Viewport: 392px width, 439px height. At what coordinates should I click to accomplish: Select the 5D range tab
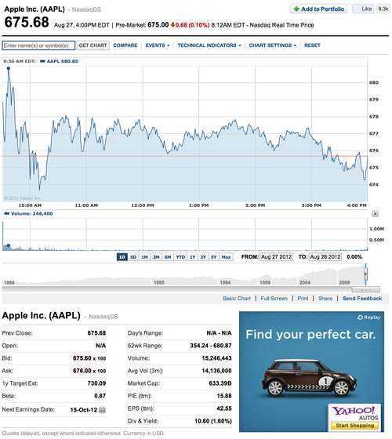[133, 257]
